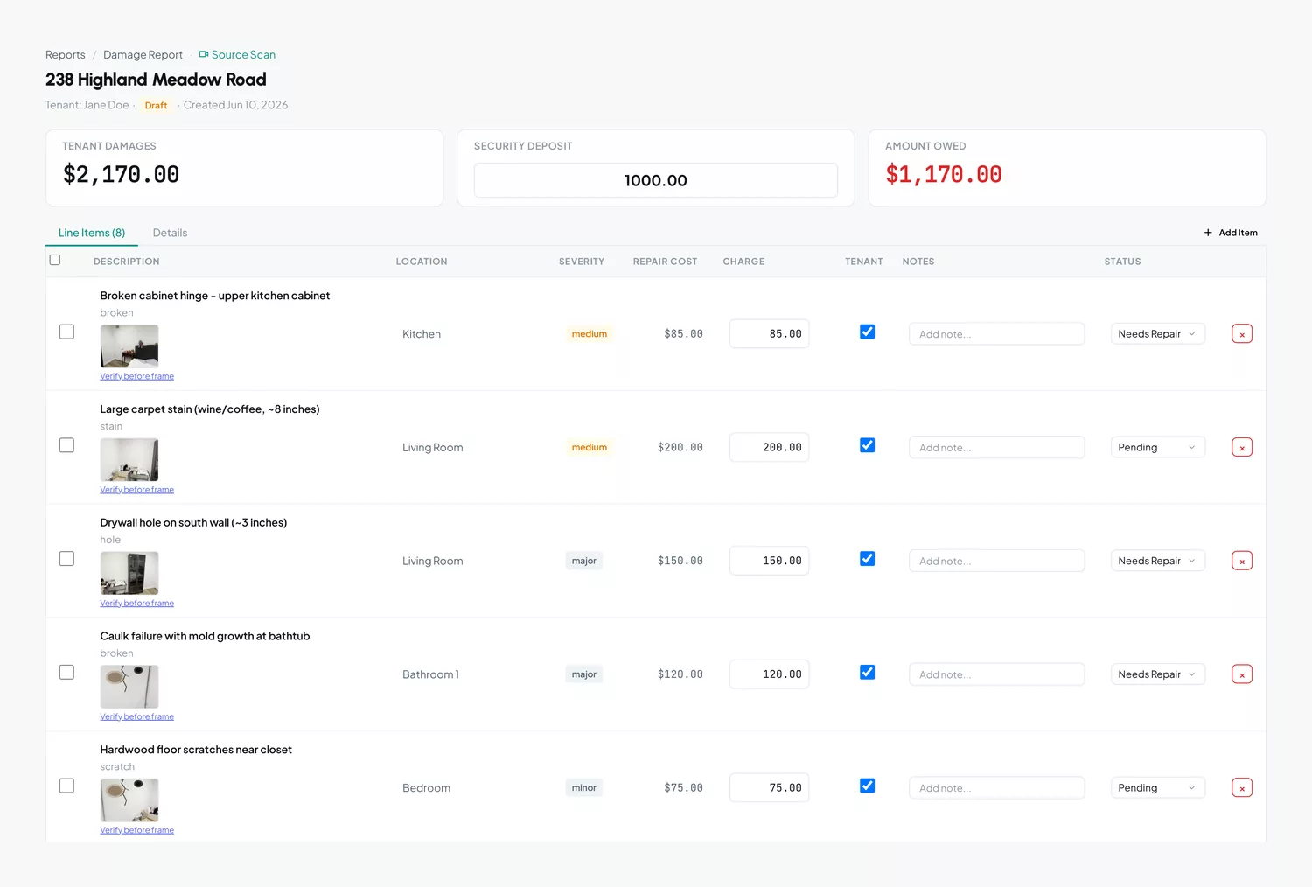
Task: Select the drywall hole row checkbox
Action: click(x=66, y=558)
